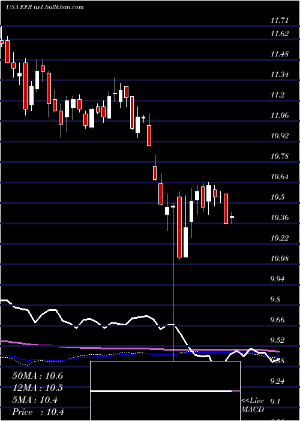Select the 10.22 price axis label
This screenshot has height=421, width=300.
280,238
